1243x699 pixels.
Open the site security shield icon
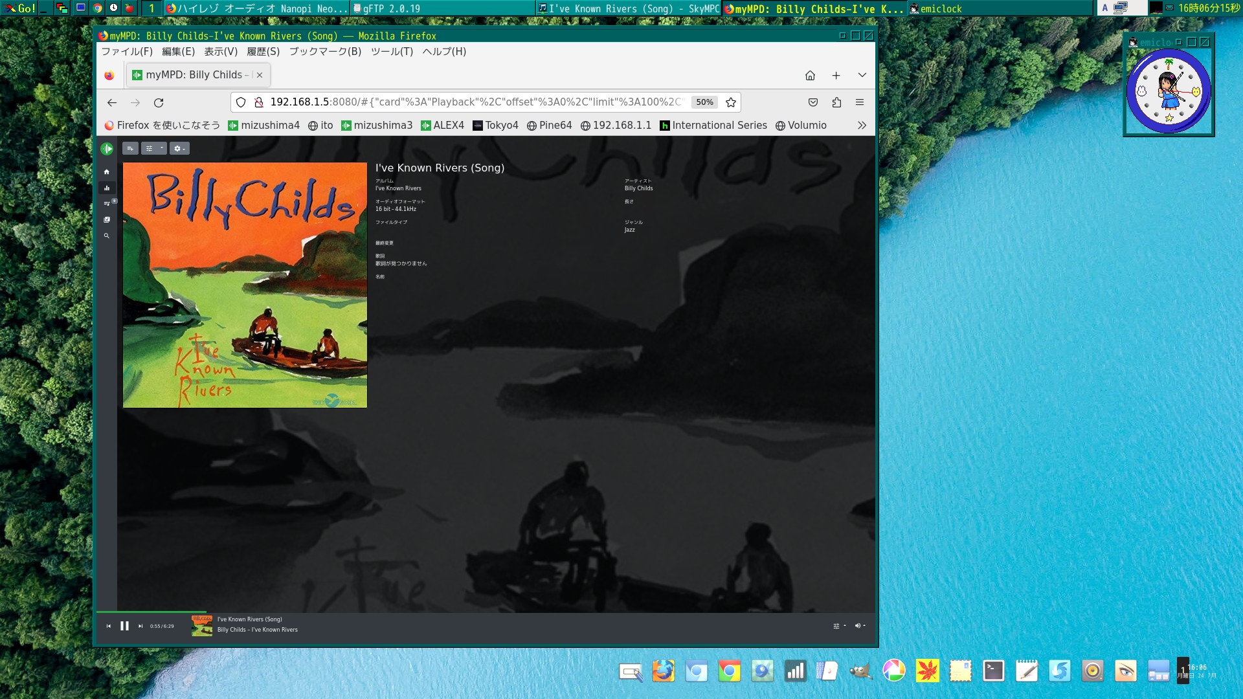click(241, 102)
